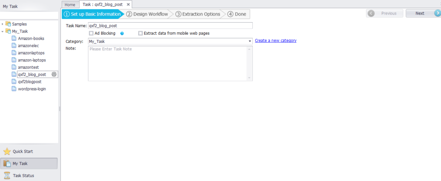Enable the Ad Blocking checkbox
The height and width of the screenshot is (181, 441).
point(91,33)
